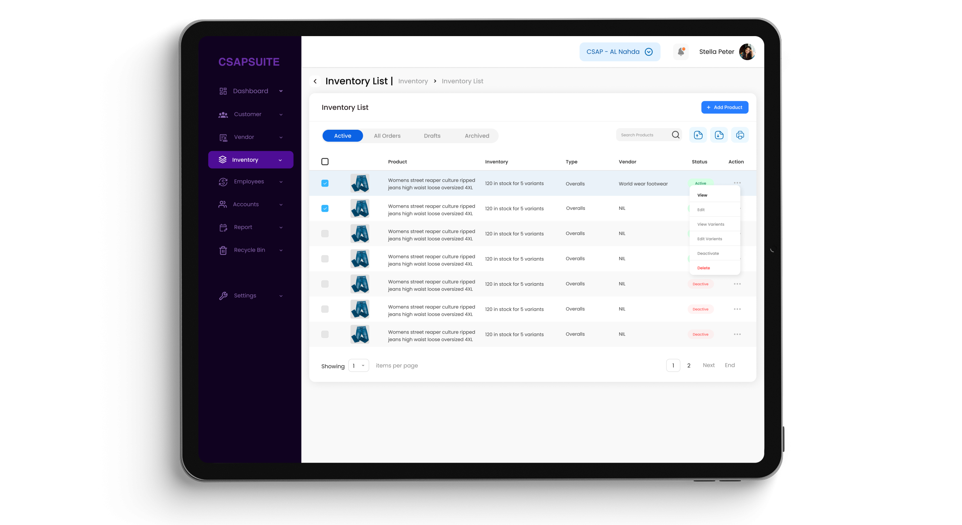This screenshot has height=525, width=962.
Task: Click the Vendor sidebar icon
Action: (x=223, y=137)
